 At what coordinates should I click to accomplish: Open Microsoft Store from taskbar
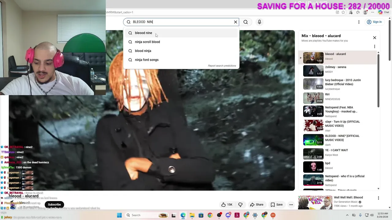[x=201, y=215]
